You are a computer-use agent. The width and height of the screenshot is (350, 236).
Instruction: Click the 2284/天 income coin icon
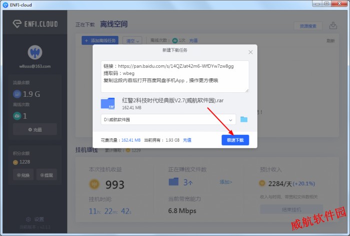click(262, 183)
